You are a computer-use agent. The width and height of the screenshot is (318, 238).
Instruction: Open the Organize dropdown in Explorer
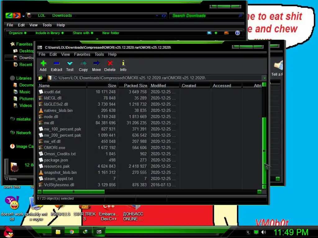(18, 33)
